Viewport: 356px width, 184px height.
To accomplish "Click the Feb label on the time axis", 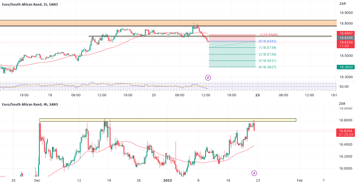I will click(299, 181).
